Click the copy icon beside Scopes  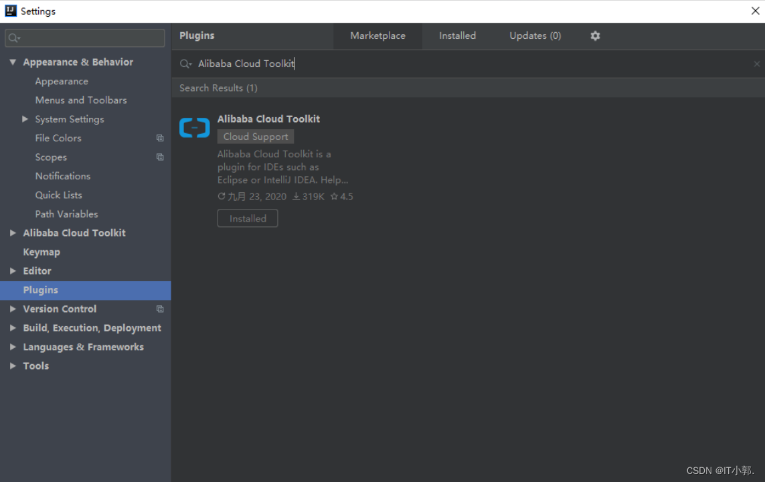[x=159, y=157]
